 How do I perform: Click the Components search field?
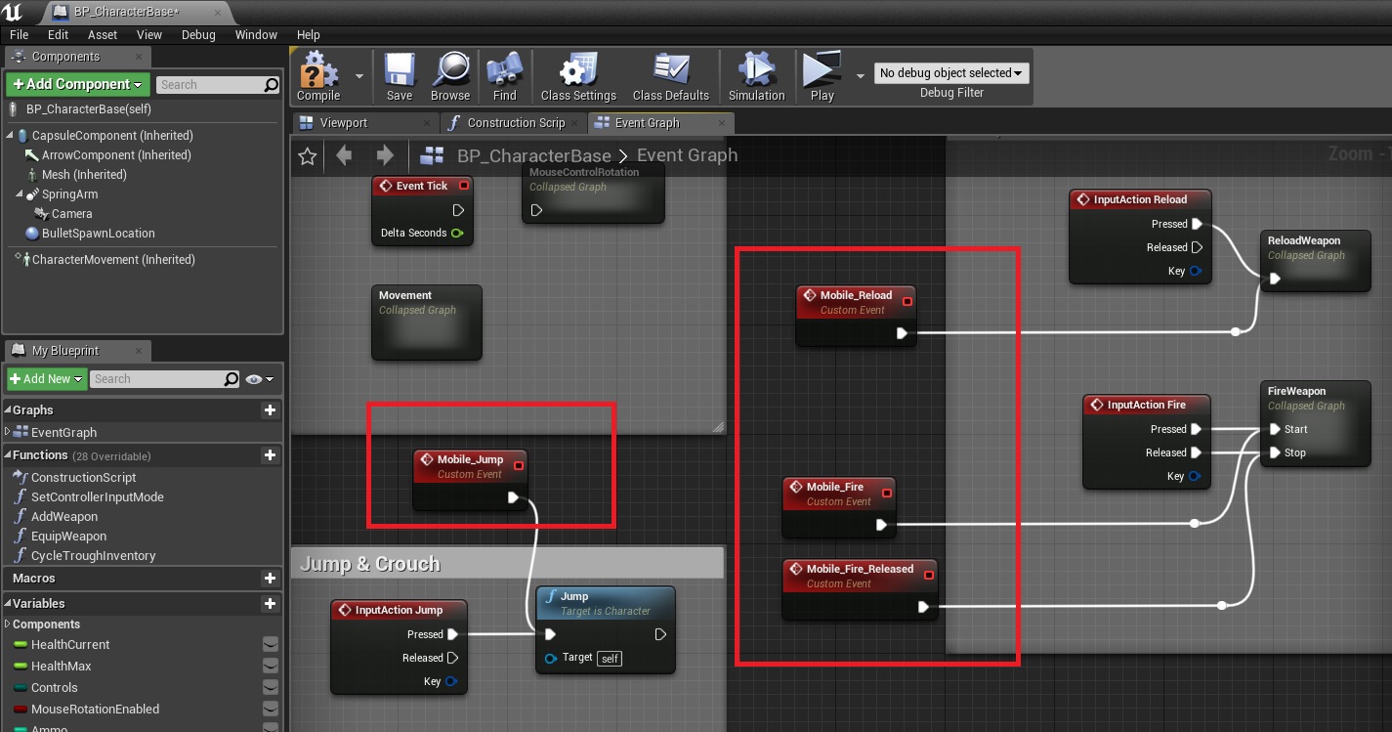210,85
